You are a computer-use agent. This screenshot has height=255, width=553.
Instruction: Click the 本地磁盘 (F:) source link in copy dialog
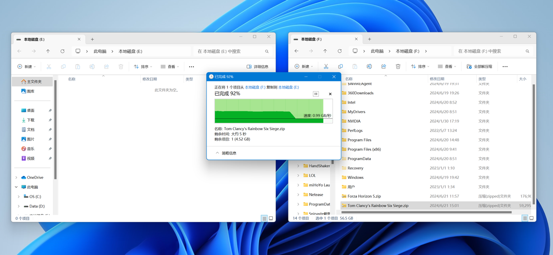coord(255,87)
